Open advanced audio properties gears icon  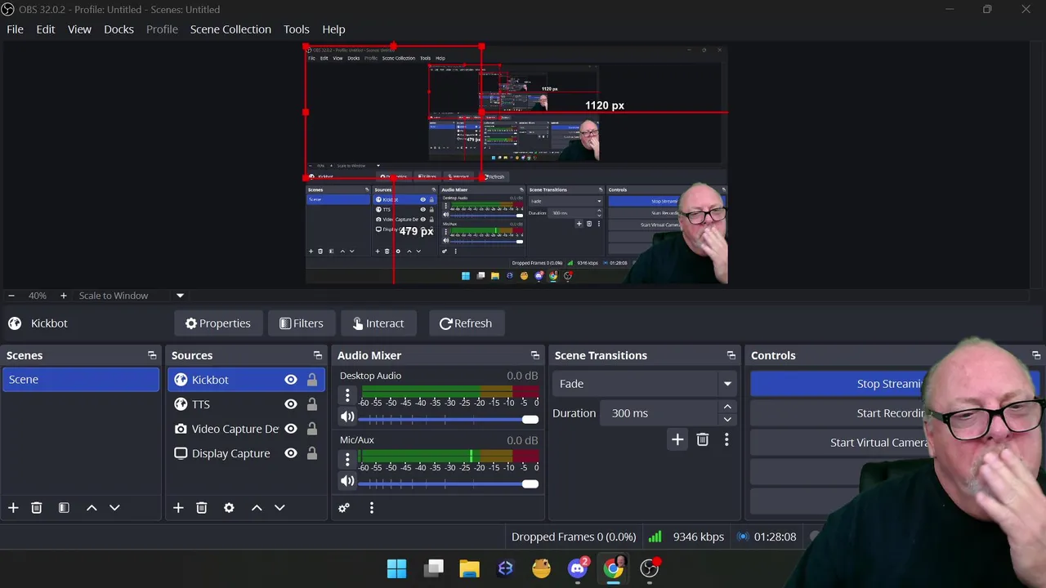pyautogui.click(x=344, y=508)
